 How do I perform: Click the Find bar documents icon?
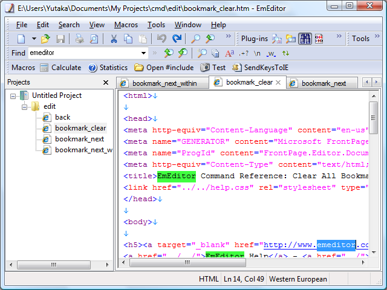click(x=215, y=53)
